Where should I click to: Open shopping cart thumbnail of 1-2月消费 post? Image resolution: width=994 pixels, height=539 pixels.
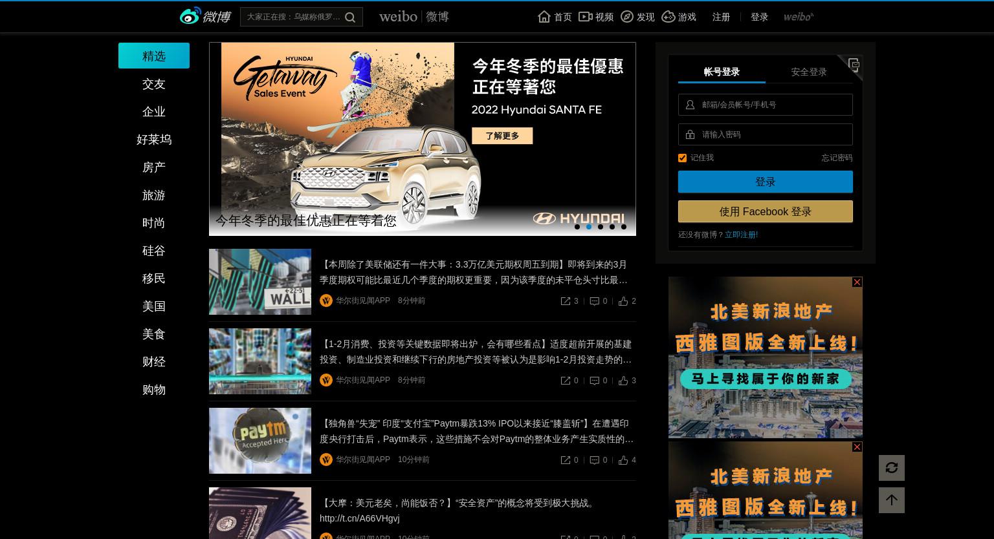(260, 361)
